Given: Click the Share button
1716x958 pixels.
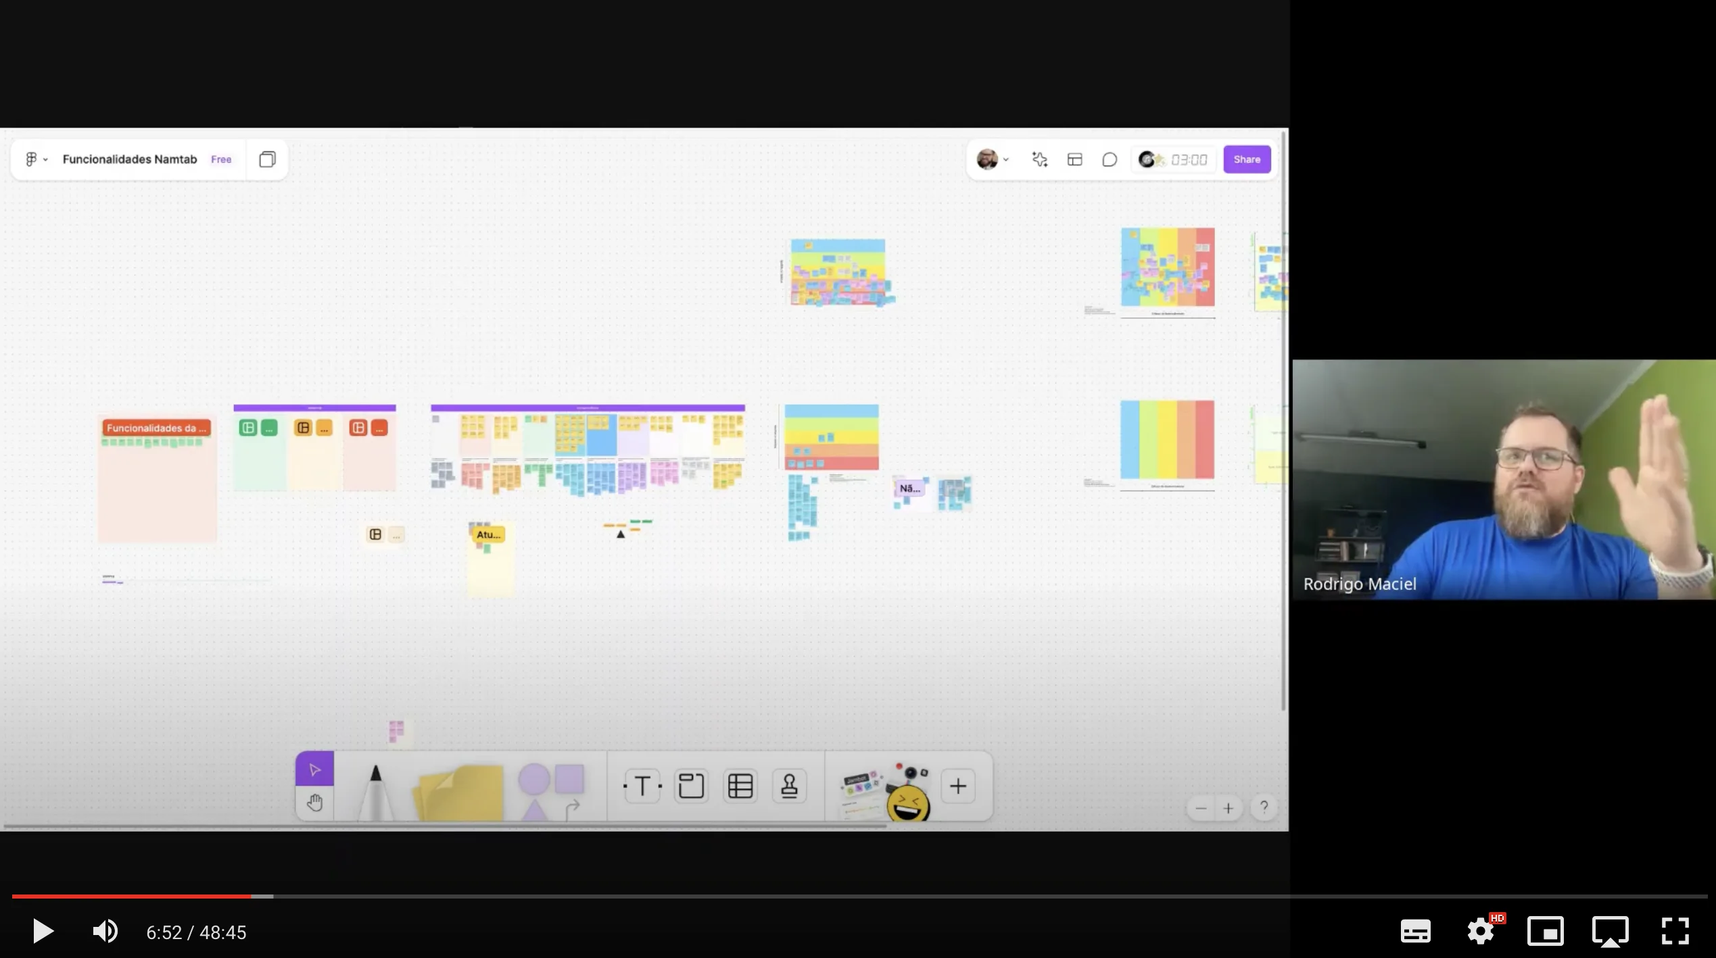Looking at the screenshot, I should tap(1247, 159).
